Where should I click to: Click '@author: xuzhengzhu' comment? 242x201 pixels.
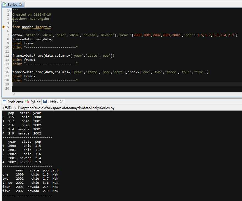click(x=31, y=19)
